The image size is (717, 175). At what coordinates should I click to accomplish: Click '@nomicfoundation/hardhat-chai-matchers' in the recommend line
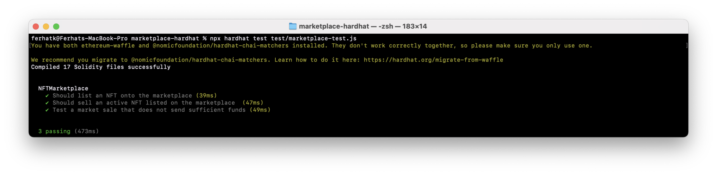click(200, 60)
